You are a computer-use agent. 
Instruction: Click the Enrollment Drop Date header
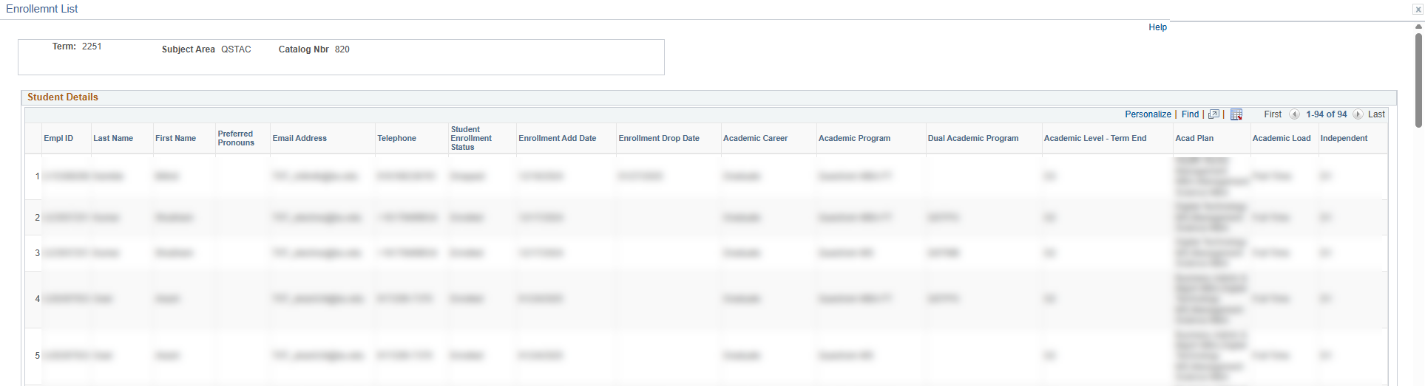659,138
